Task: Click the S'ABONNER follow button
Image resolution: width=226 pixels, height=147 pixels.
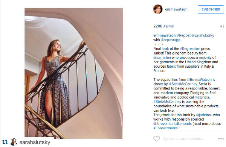Action: click(x=211, y=9)
